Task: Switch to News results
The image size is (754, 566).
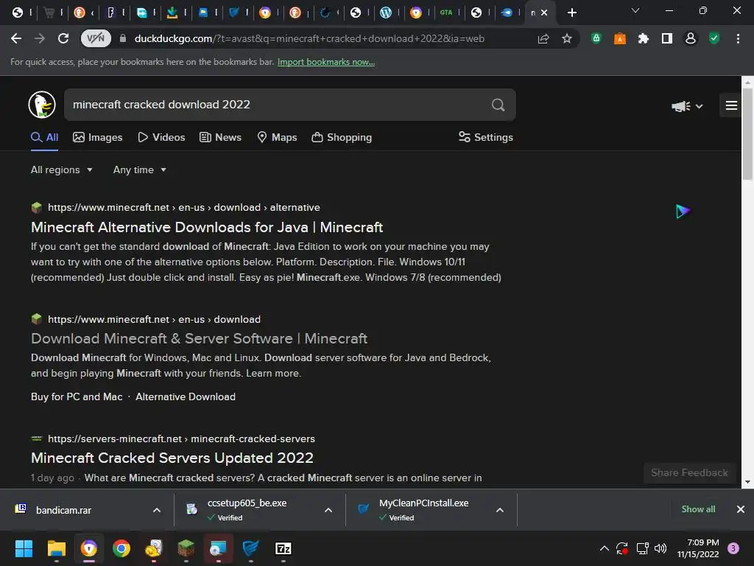Action: tap(220, 138)
